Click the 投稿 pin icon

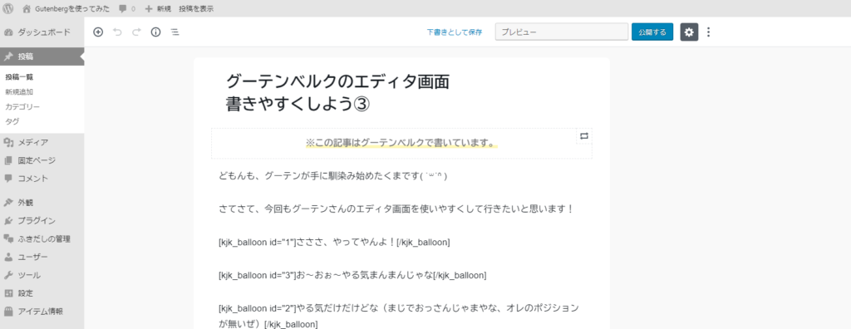(8, 56)
